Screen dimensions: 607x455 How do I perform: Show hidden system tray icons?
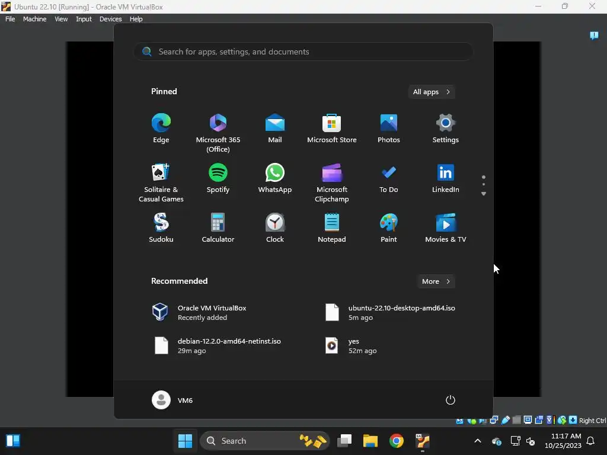coord(478,441)
